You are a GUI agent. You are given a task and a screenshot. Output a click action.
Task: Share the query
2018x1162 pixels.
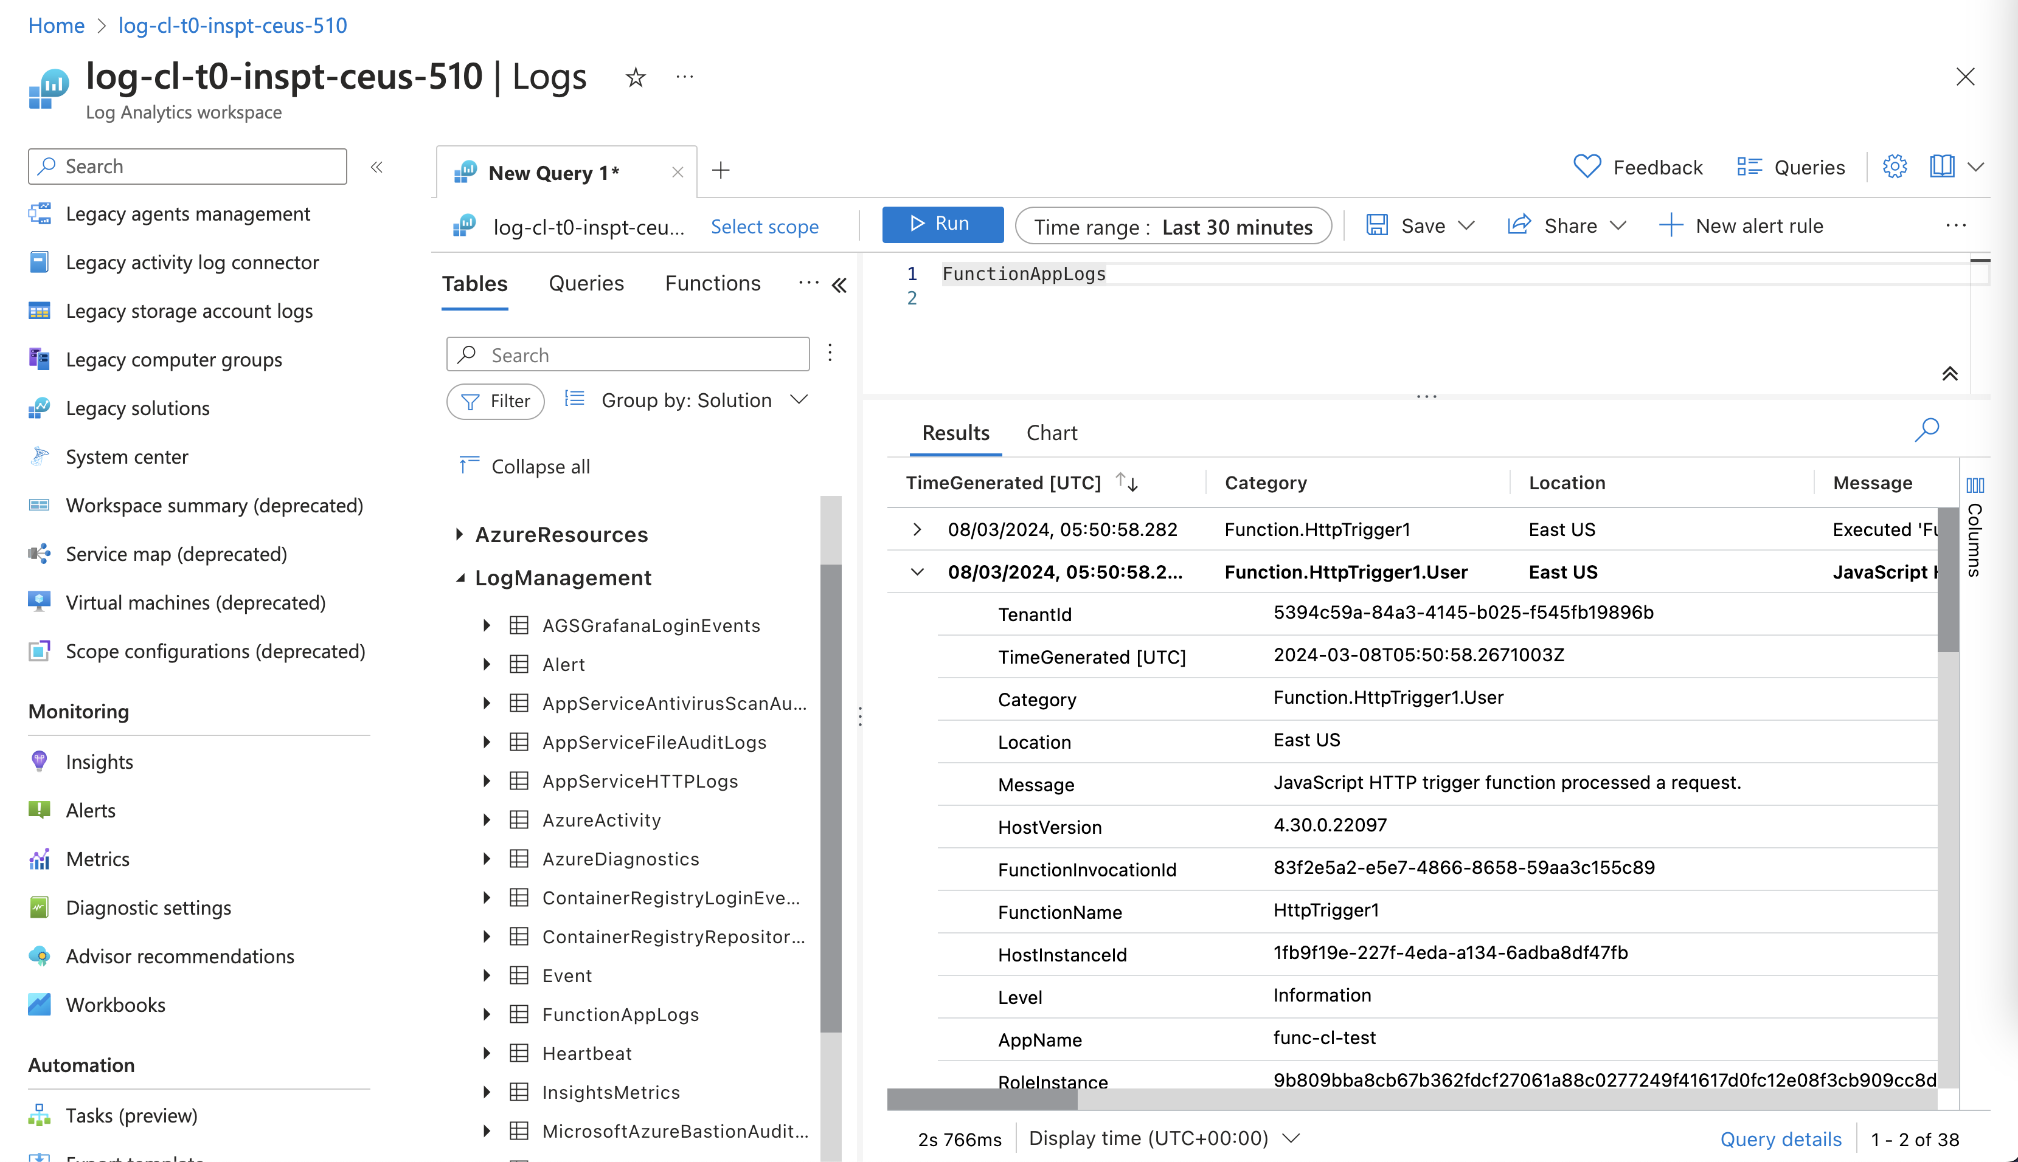click(1552, 226)
